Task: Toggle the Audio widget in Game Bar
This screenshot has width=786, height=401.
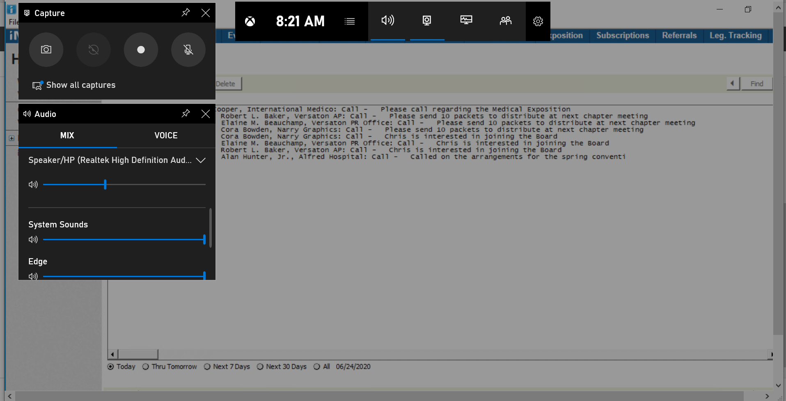Action: pos(387,21)
